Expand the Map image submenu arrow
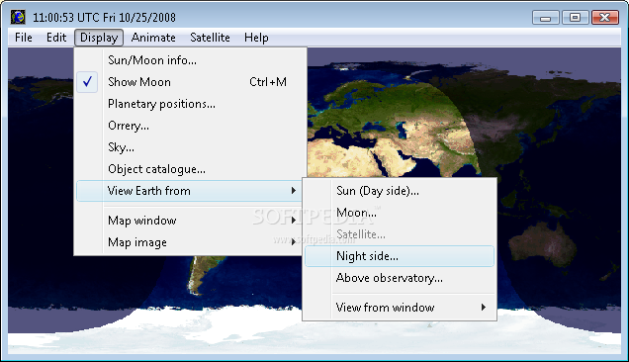This screenshot has width=629, height=362. click(x=294, y=242)
